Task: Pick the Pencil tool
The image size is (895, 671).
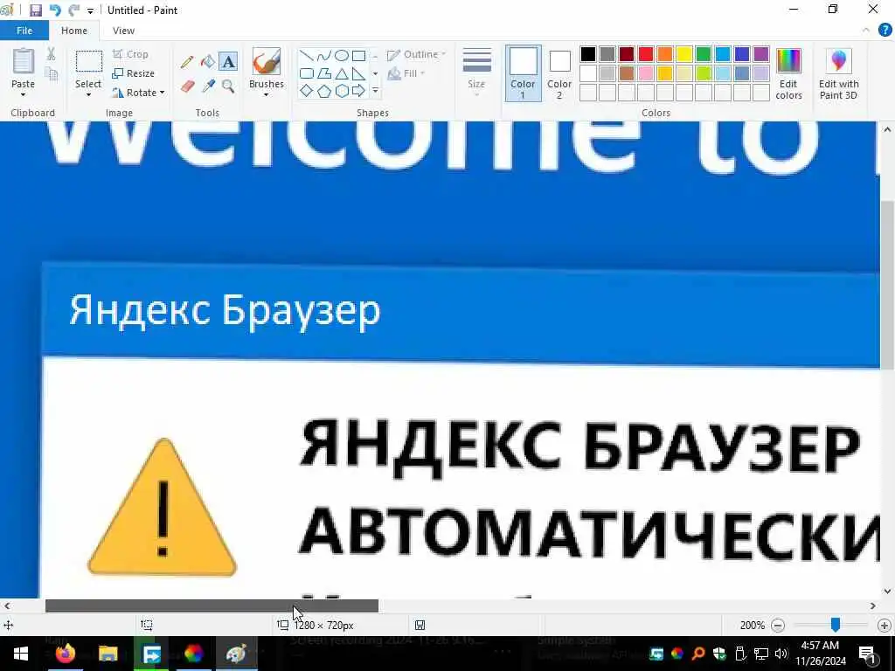Action: click(187, 62)
